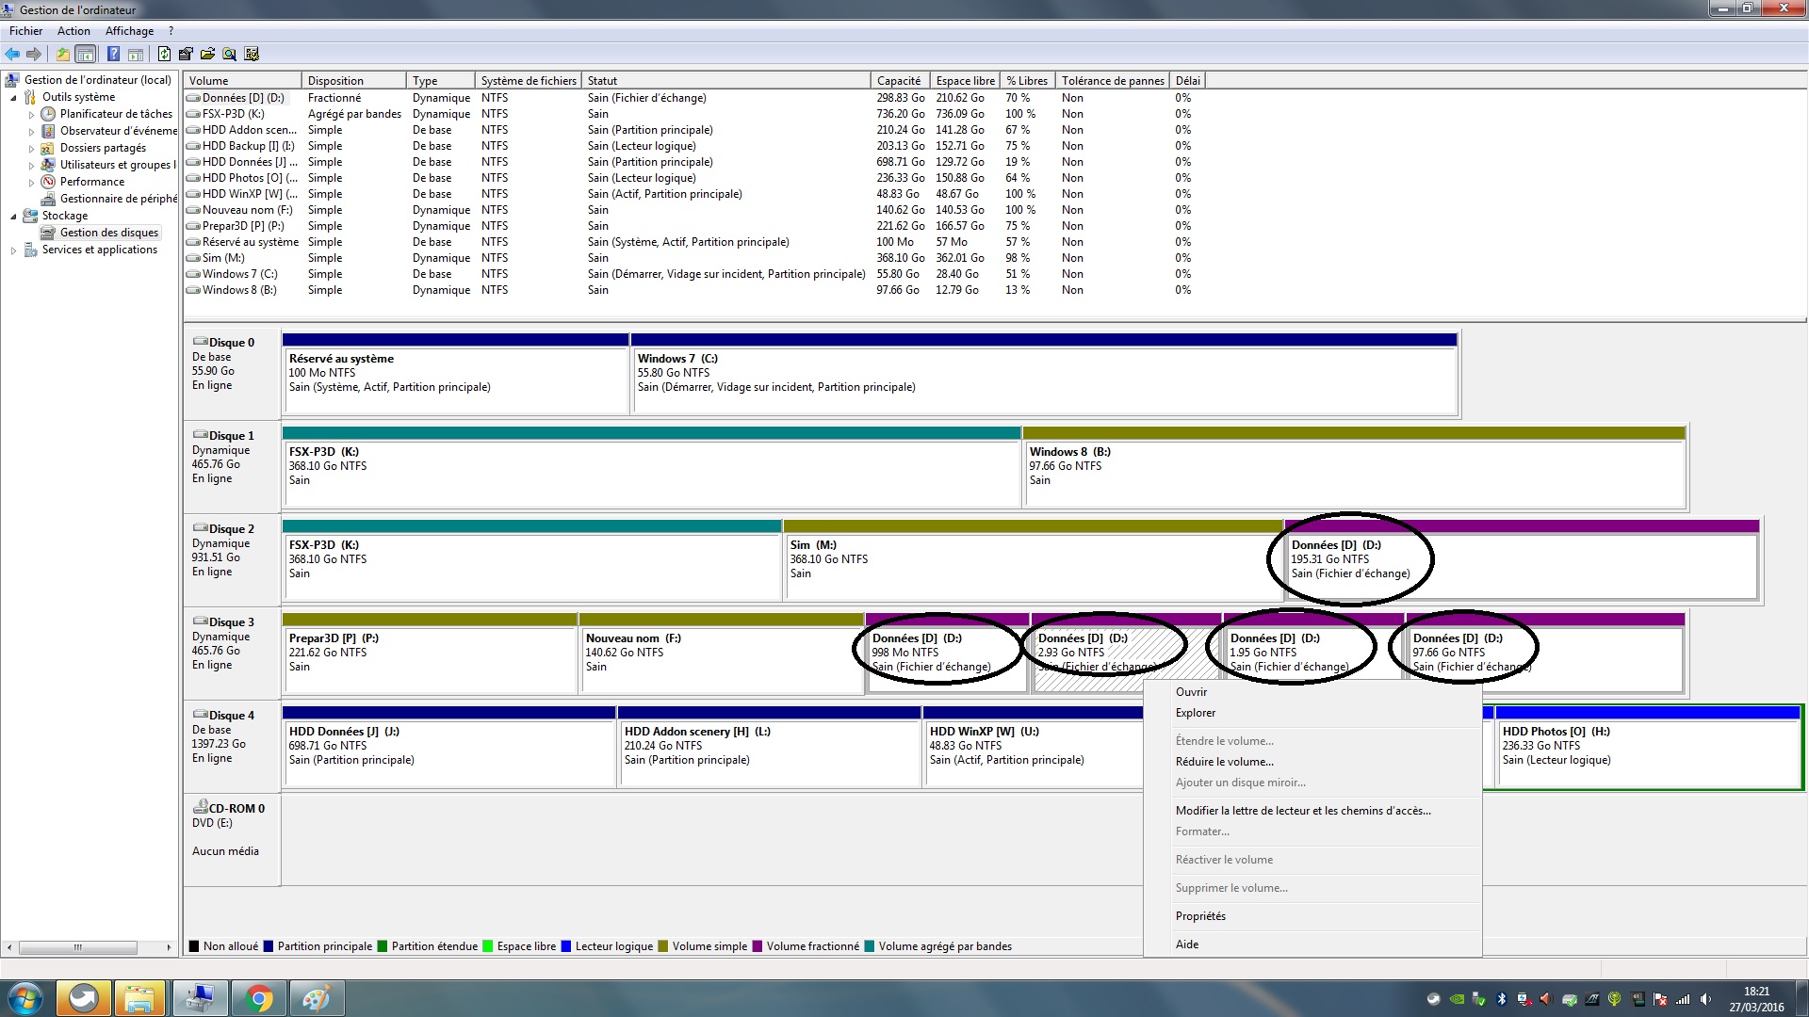Choose Aide in the context menu
The image size is (1809, 1017).
pyautogui.click(x=1312, y=944)
